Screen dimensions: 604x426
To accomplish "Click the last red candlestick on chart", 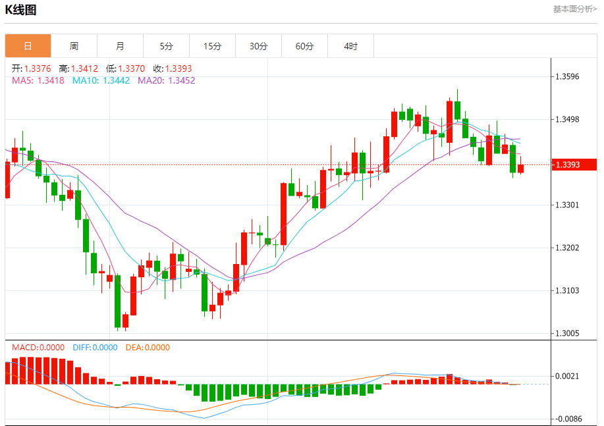I will coord(521,168).
